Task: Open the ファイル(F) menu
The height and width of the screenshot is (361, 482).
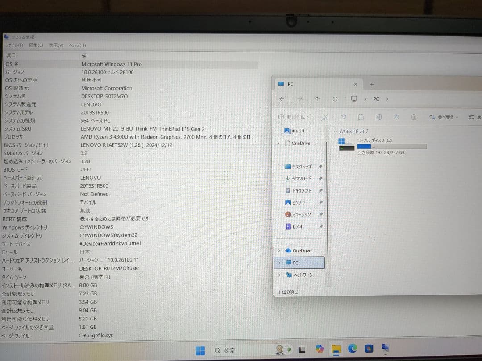Action: coord(14,45)
